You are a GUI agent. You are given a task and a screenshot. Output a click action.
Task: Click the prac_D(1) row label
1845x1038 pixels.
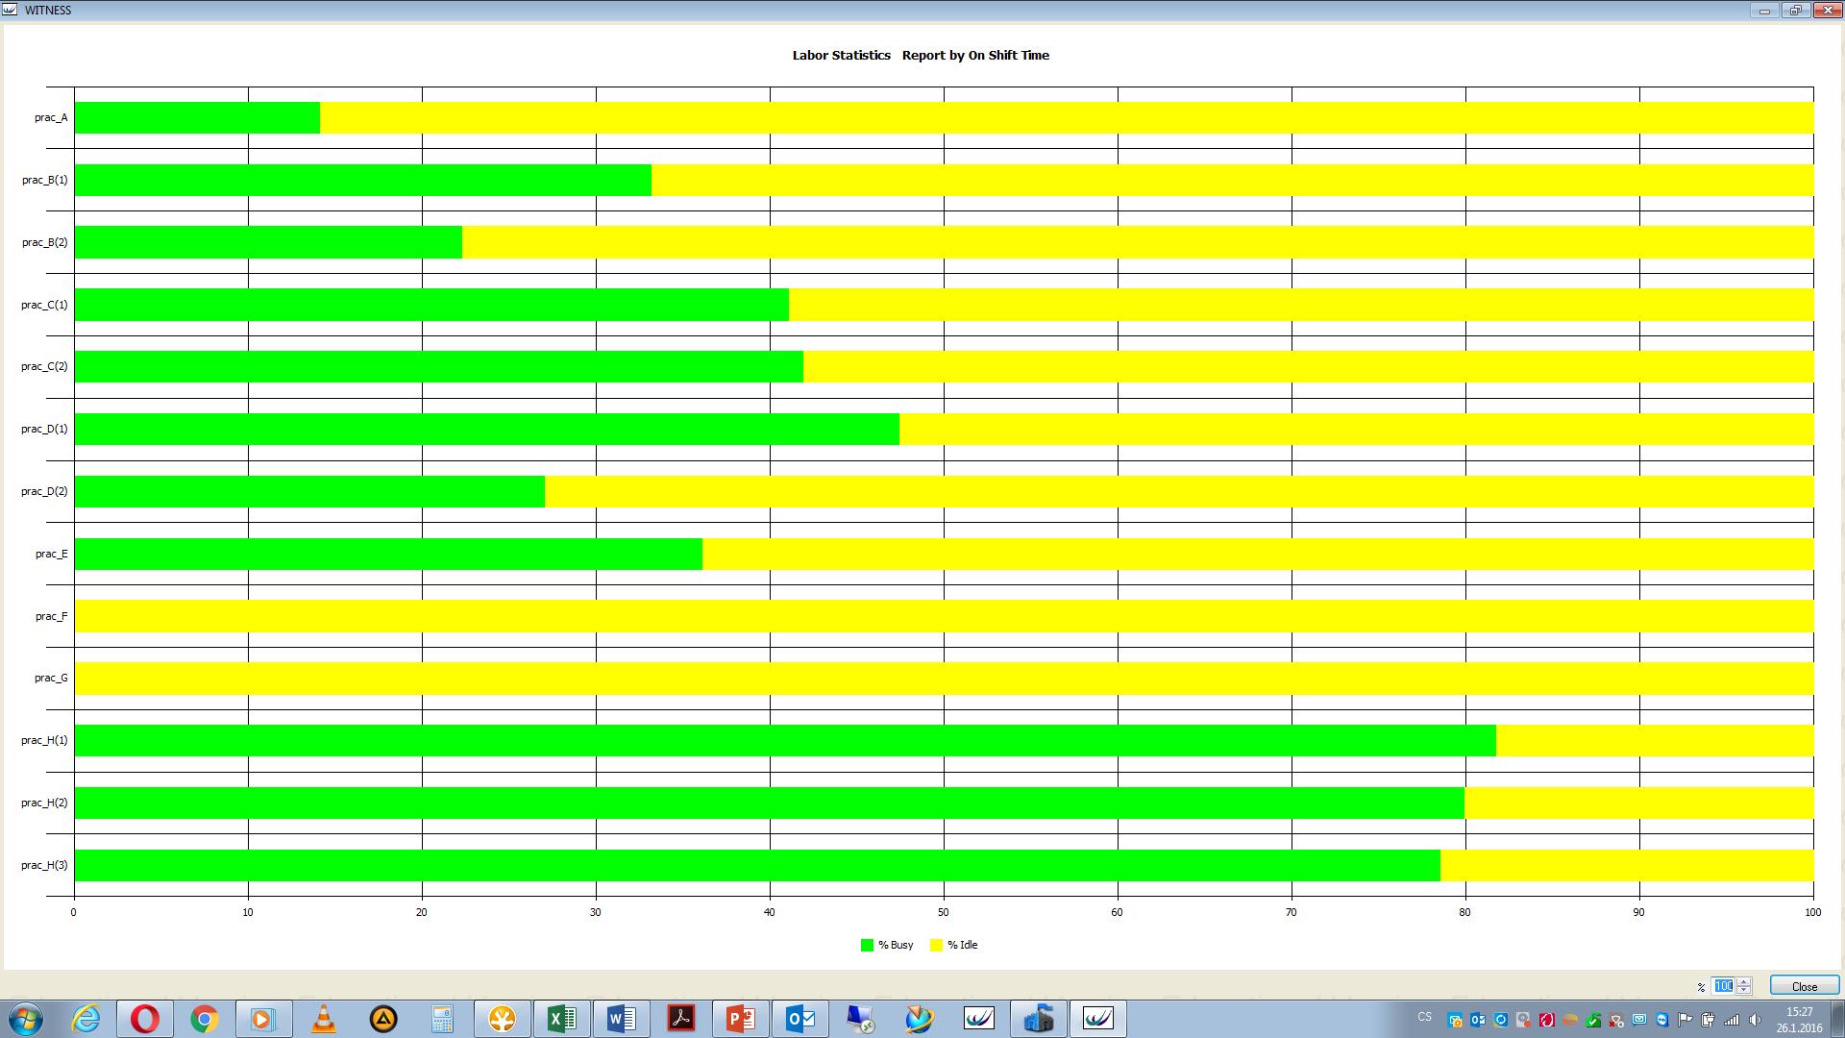click(x=45, y=429)
